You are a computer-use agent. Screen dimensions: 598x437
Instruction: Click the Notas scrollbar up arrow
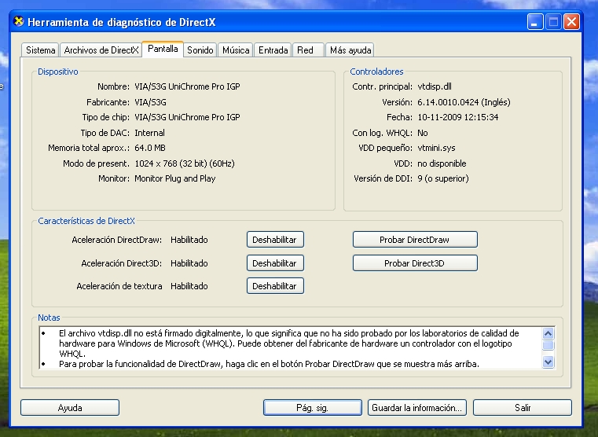(548, 334)
